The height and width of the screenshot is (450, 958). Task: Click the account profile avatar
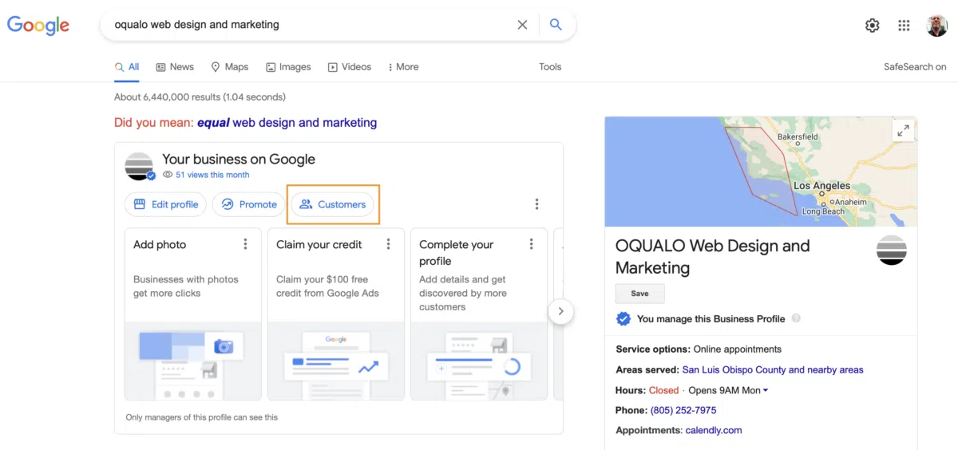tap(936, 26)
